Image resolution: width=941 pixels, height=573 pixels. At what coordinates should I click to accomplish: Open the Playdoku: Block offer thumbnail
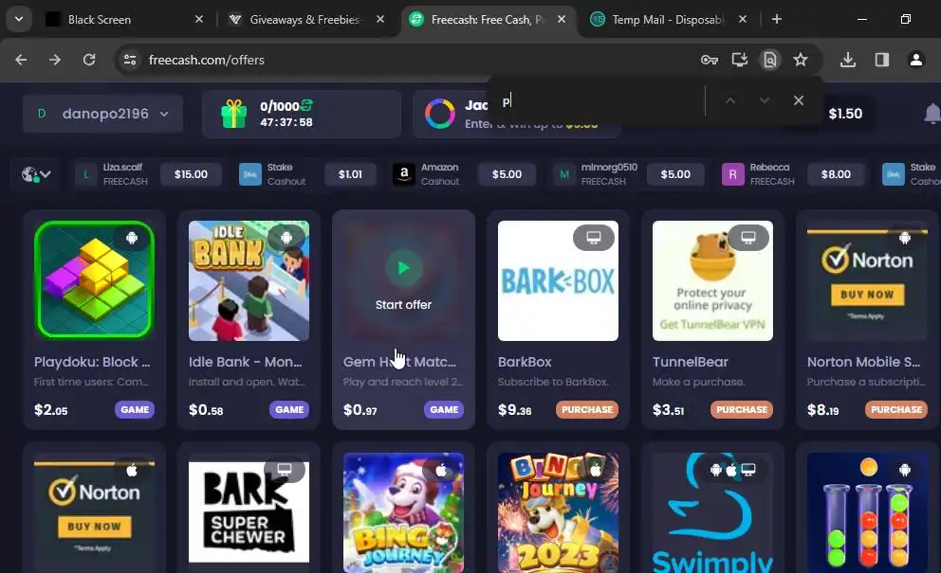94,280
